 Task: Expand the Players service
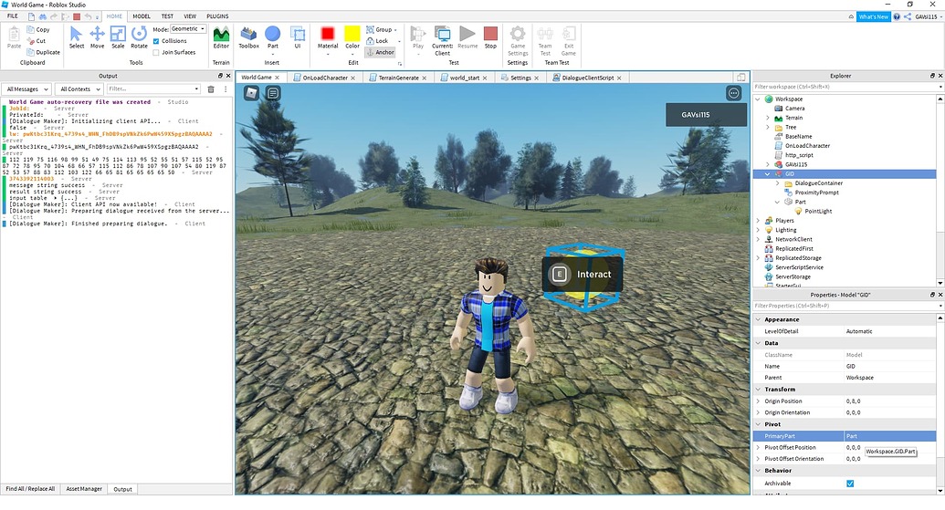tap(758, 221)
